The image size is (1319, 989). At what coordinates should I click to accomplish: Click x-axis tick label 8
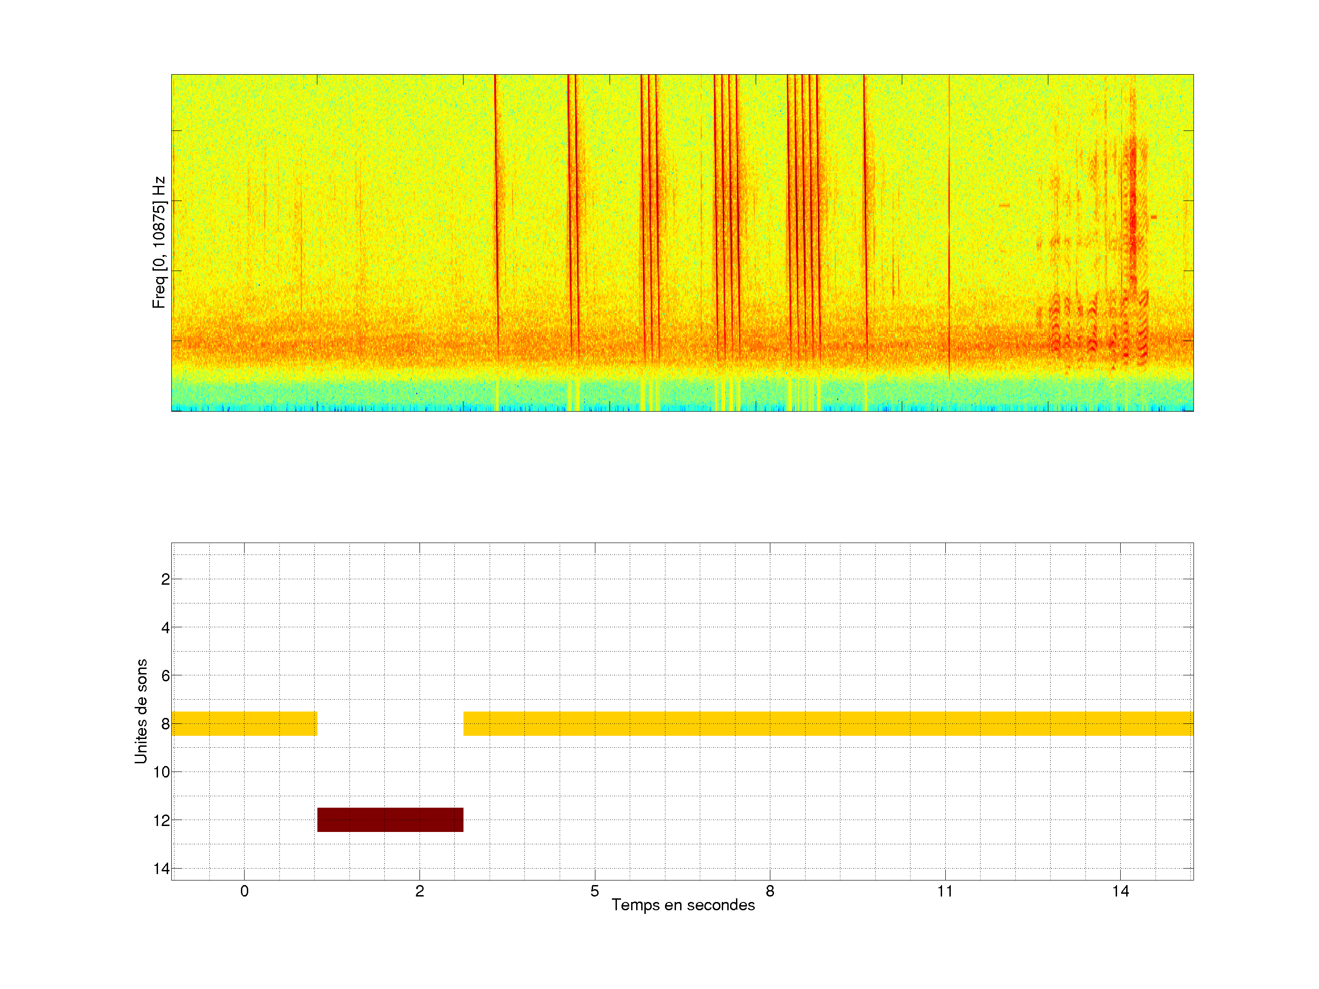pyautogui.click(x=770, y=891)
